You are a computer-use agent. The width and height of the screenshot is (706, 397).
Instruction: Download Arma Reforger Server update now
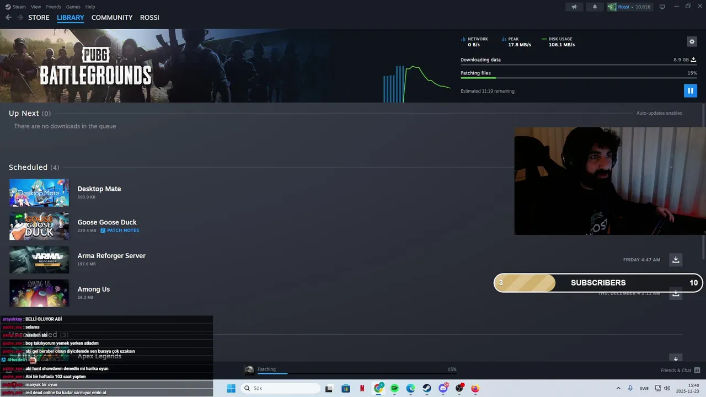(x=676, y=260)
